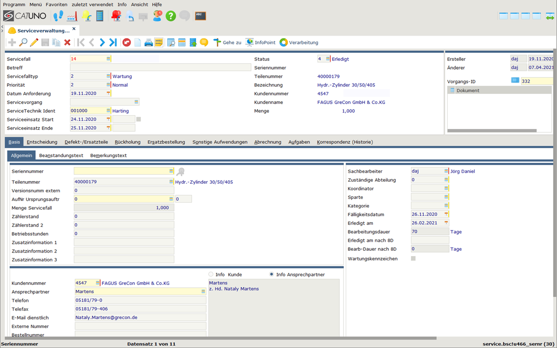Open the Fälligkeitsdatum date picker
Viewport: 557px width, 348px height.
click(x=446, y=214)
